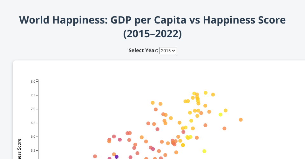Click the 6.5 y-axis tick label
The image size is (305, 159).
click(33, 123)
